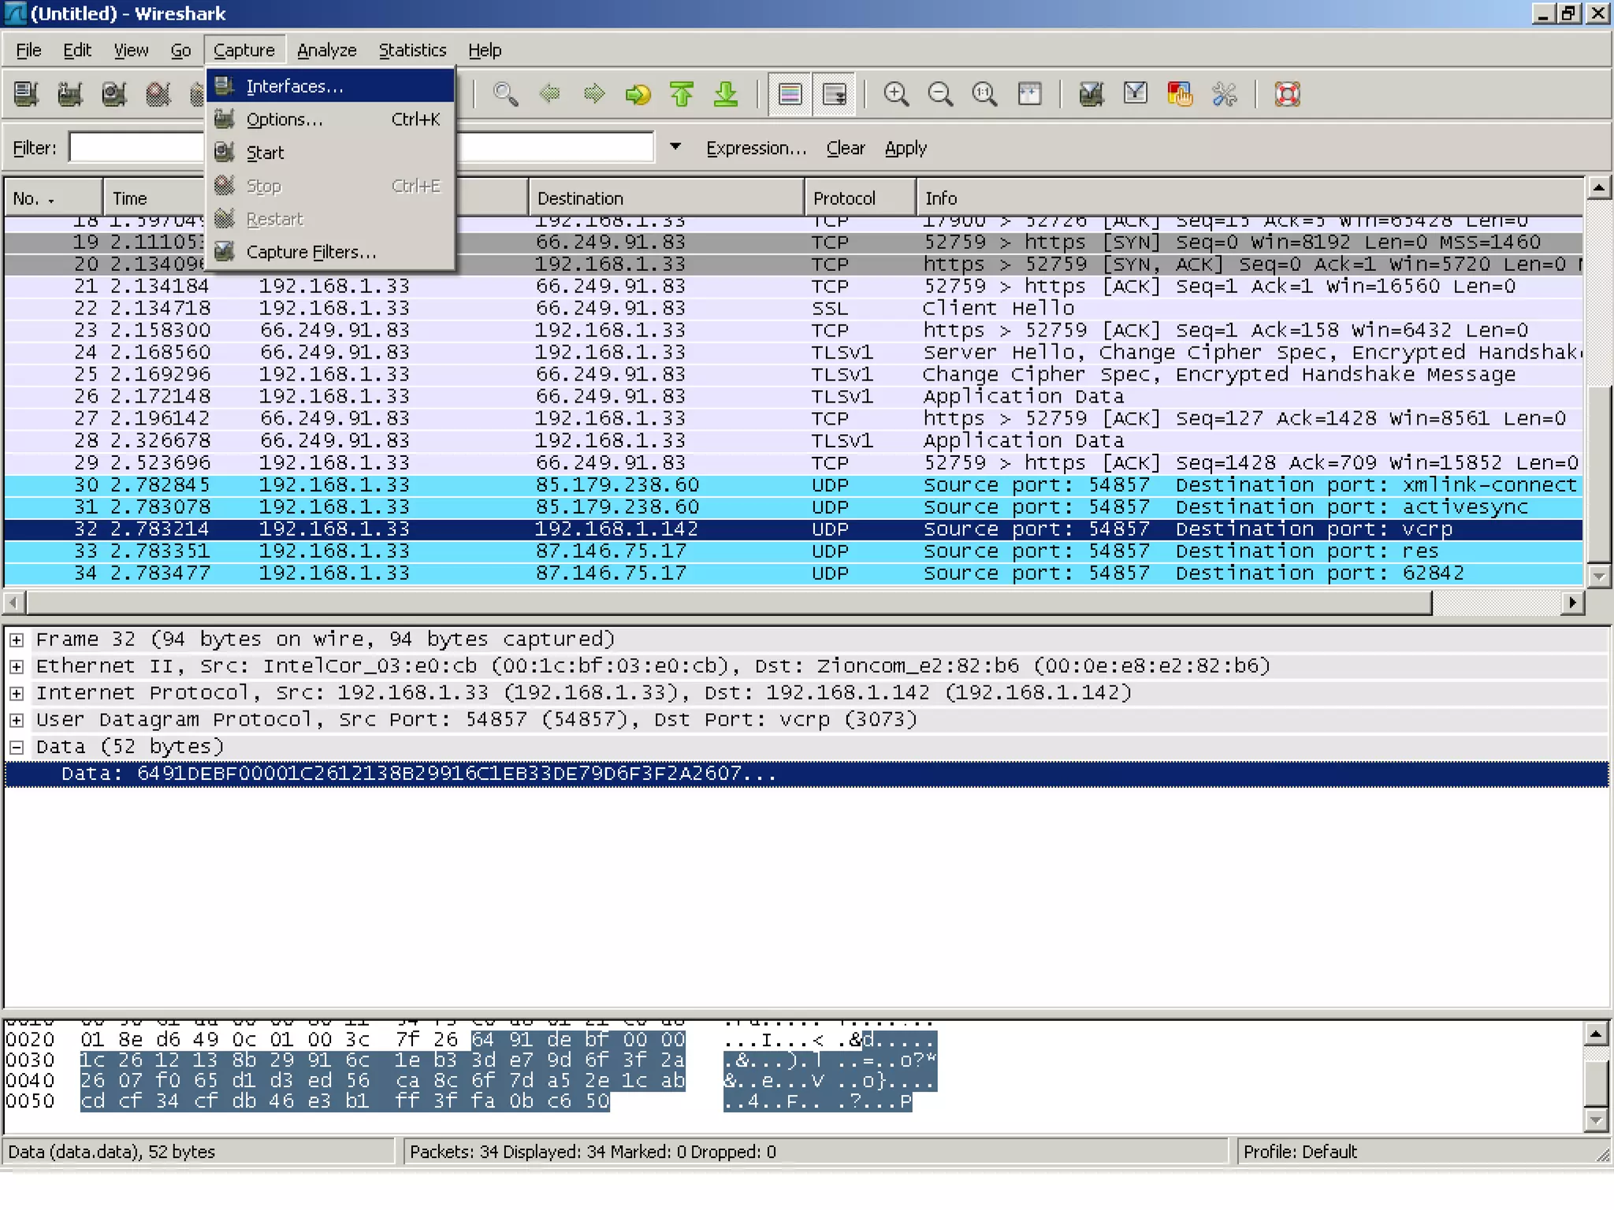Open Preferences with the tools icon
Image resolution: width=1614 pixels, height=1210 pixels.
tap(1224, 95)
